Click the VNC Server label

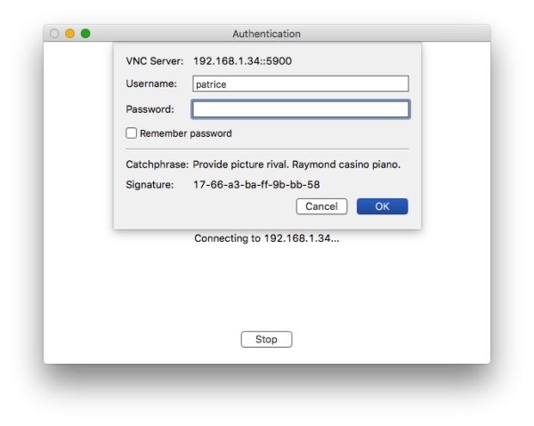[x=155, y=60]
